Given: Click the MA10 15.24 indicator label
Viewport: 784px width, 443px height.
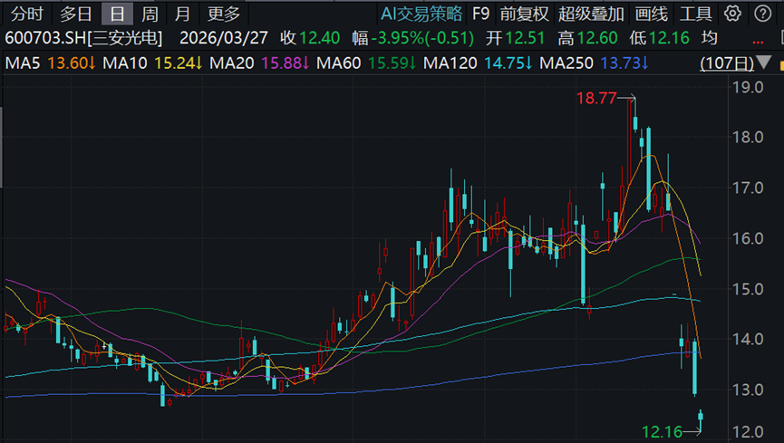Looking at the screenshot, I should (152, 63).
